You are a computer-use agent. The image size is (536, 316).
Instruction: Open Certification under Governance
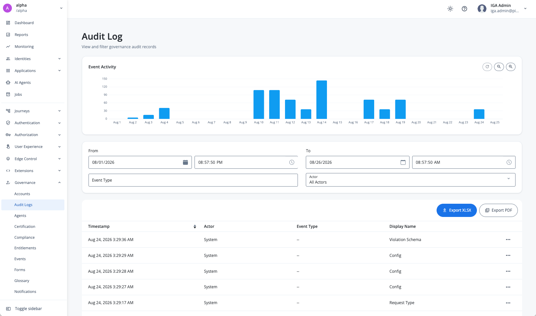click(25, 227)
